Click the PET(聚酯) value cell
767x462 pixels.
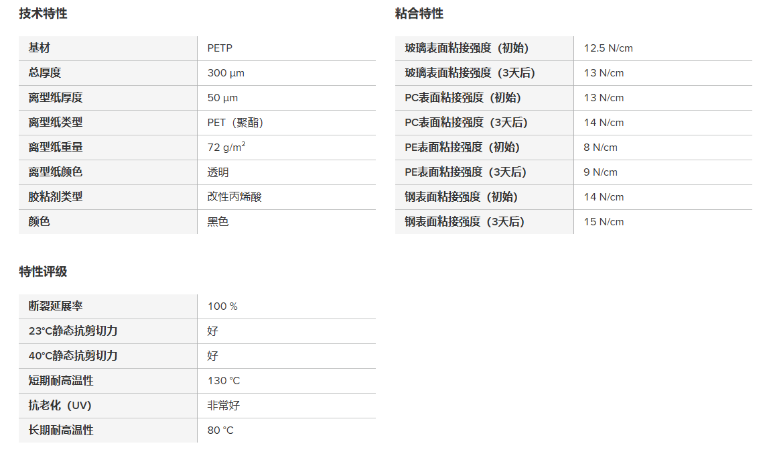click(x=235, y=123)
